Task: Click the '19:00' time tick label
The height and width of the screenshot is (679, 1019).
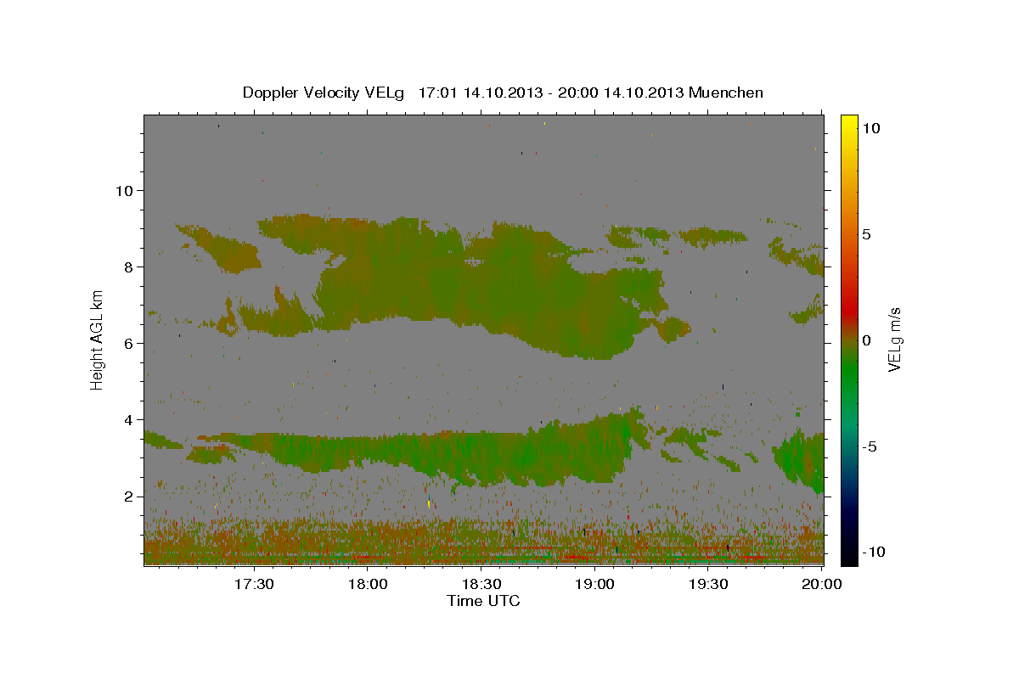Action: (595, 584)
